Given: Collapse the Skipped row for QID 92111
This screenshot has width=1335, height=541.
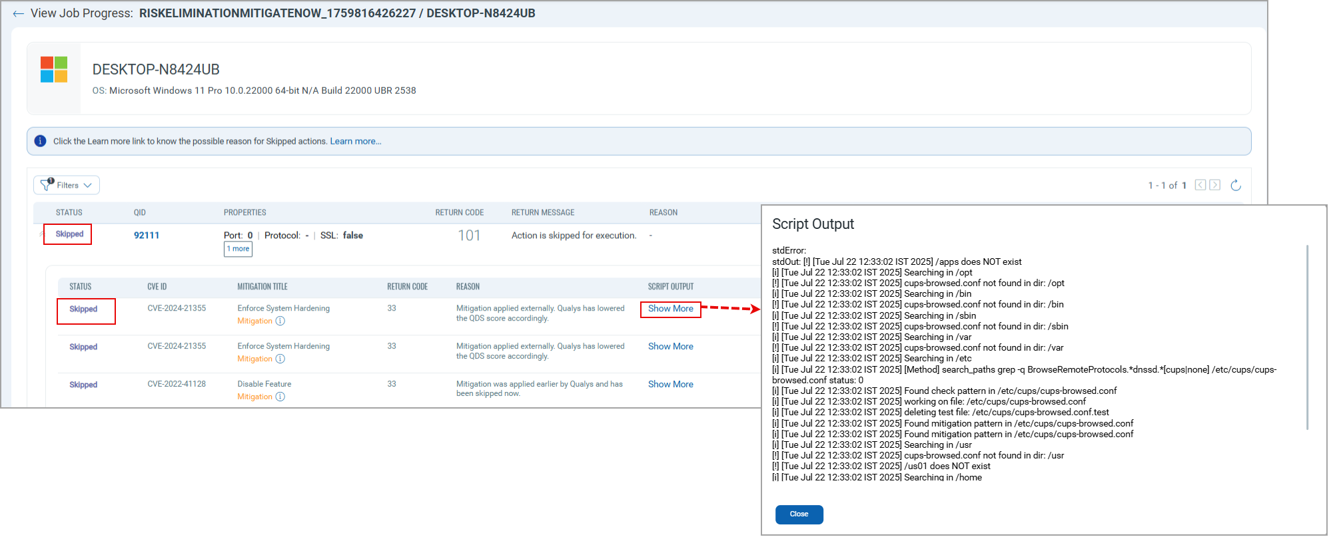Looking at the screenshot, I should pos(42,234).
